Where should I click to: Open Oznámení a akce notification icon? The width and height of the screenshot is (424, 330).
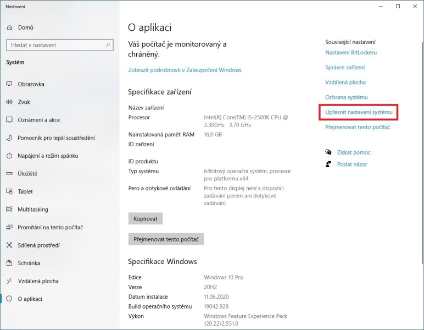click(x=9, y=120)
